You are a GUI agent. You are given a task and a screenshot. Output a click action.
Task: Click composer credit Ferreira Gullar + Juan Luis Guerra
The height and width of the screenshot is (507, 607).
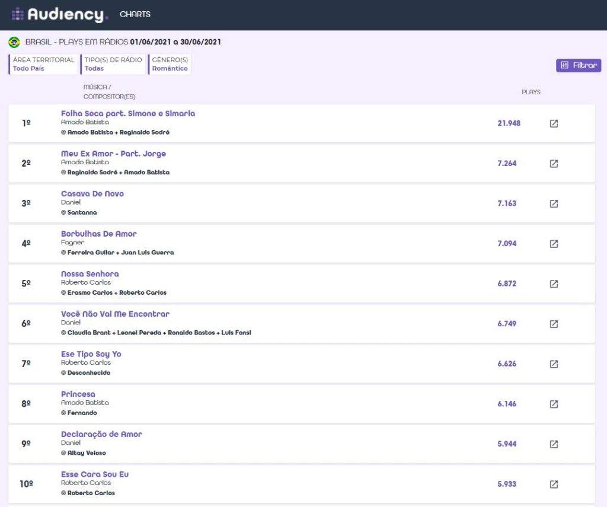(118, 253)
